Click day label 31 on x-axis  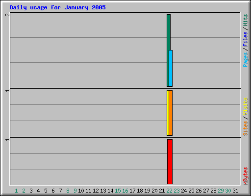click(x=235, y=191)
